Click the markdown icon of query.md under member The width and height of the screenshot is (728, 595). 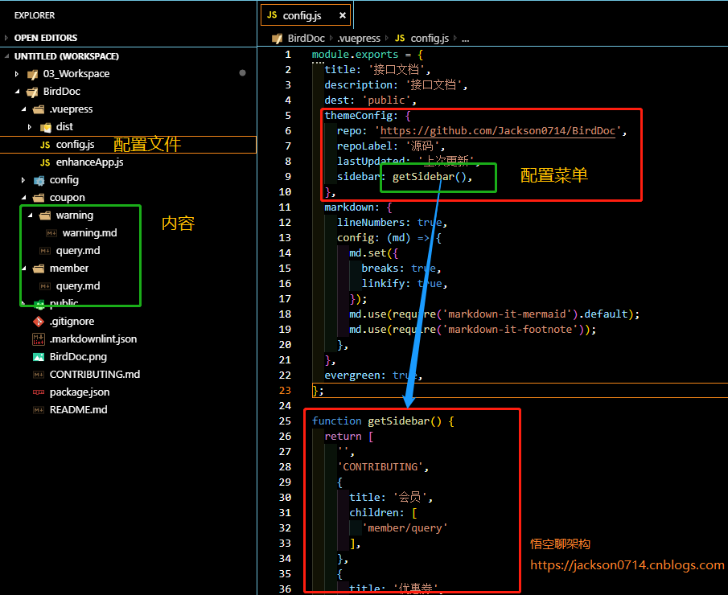tap(45, 286)
